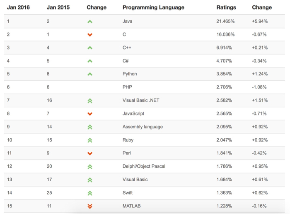
Task: Click the Delphi/Object Pascal entry
Action: 144,166
